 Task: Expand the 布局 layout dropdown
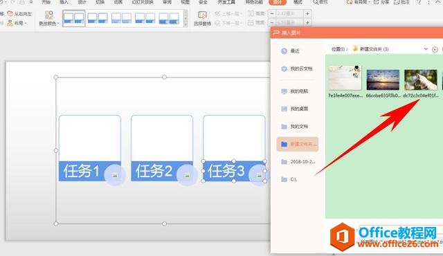tap(17, 23)
